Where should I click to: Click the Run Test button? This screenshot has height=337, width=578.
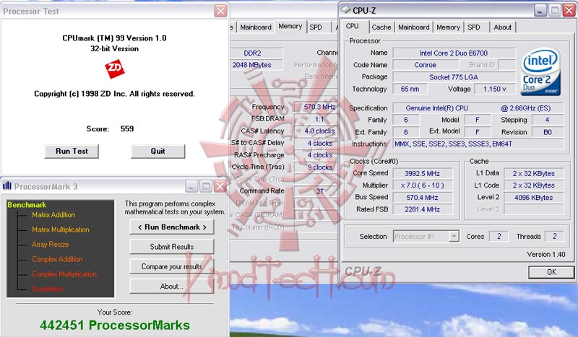click(x=72, y=151)
